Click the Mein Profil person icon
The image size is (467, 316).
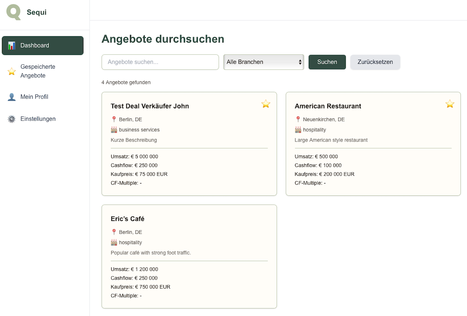coord(12,97)
